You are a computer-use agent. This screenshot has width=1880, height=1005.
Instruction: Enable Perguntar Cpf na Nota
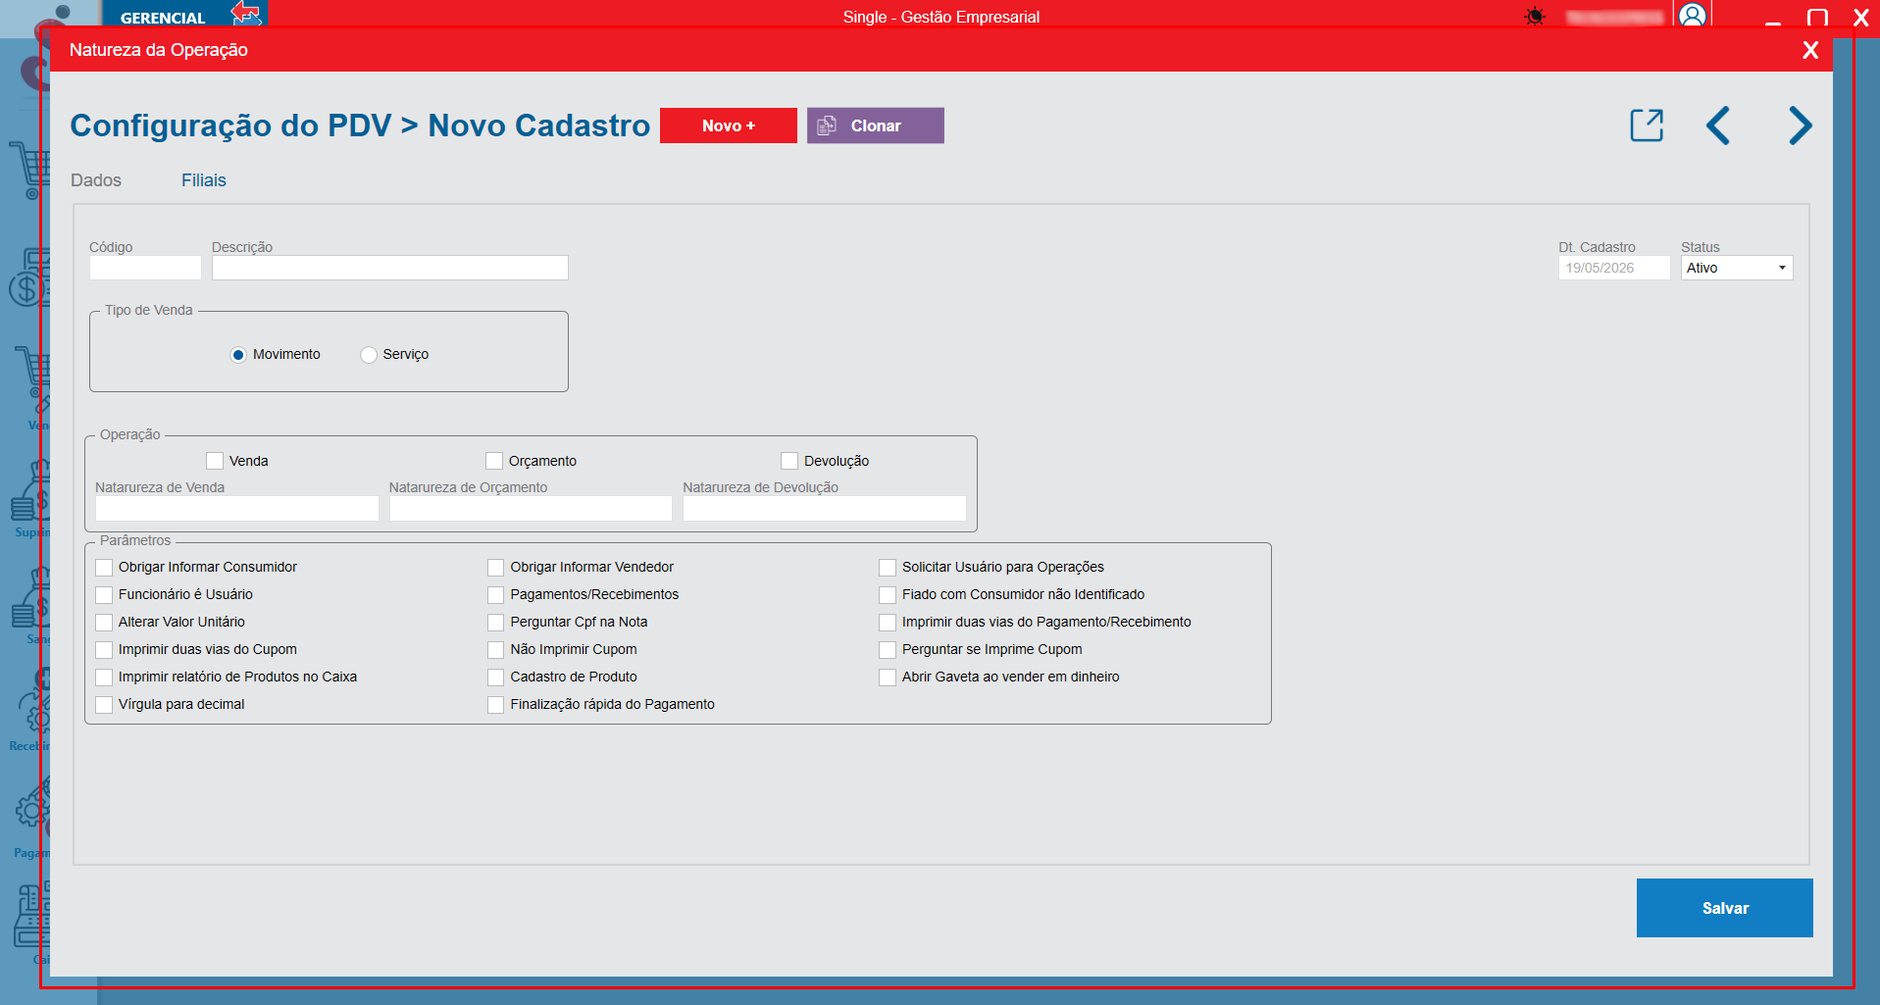click(495, 623)
